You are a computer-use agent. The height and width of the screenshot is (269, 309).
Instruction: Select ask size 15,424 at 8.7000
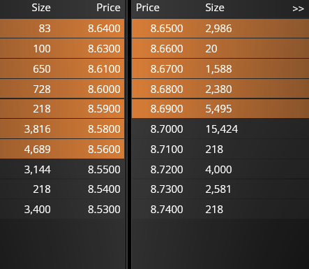[222, 129]
